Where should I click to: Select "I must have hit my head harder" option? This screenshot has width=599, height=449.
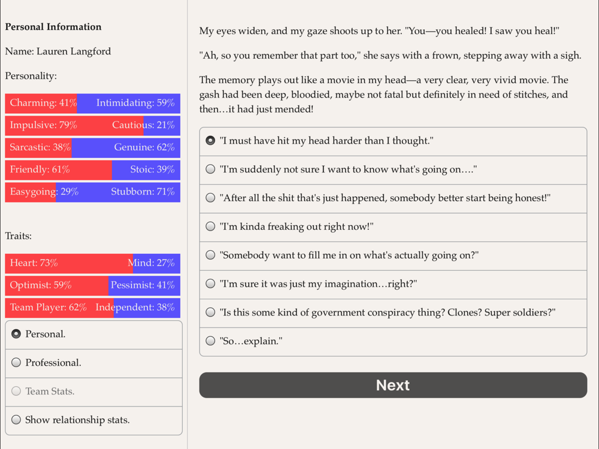click(x=393, y=141)
